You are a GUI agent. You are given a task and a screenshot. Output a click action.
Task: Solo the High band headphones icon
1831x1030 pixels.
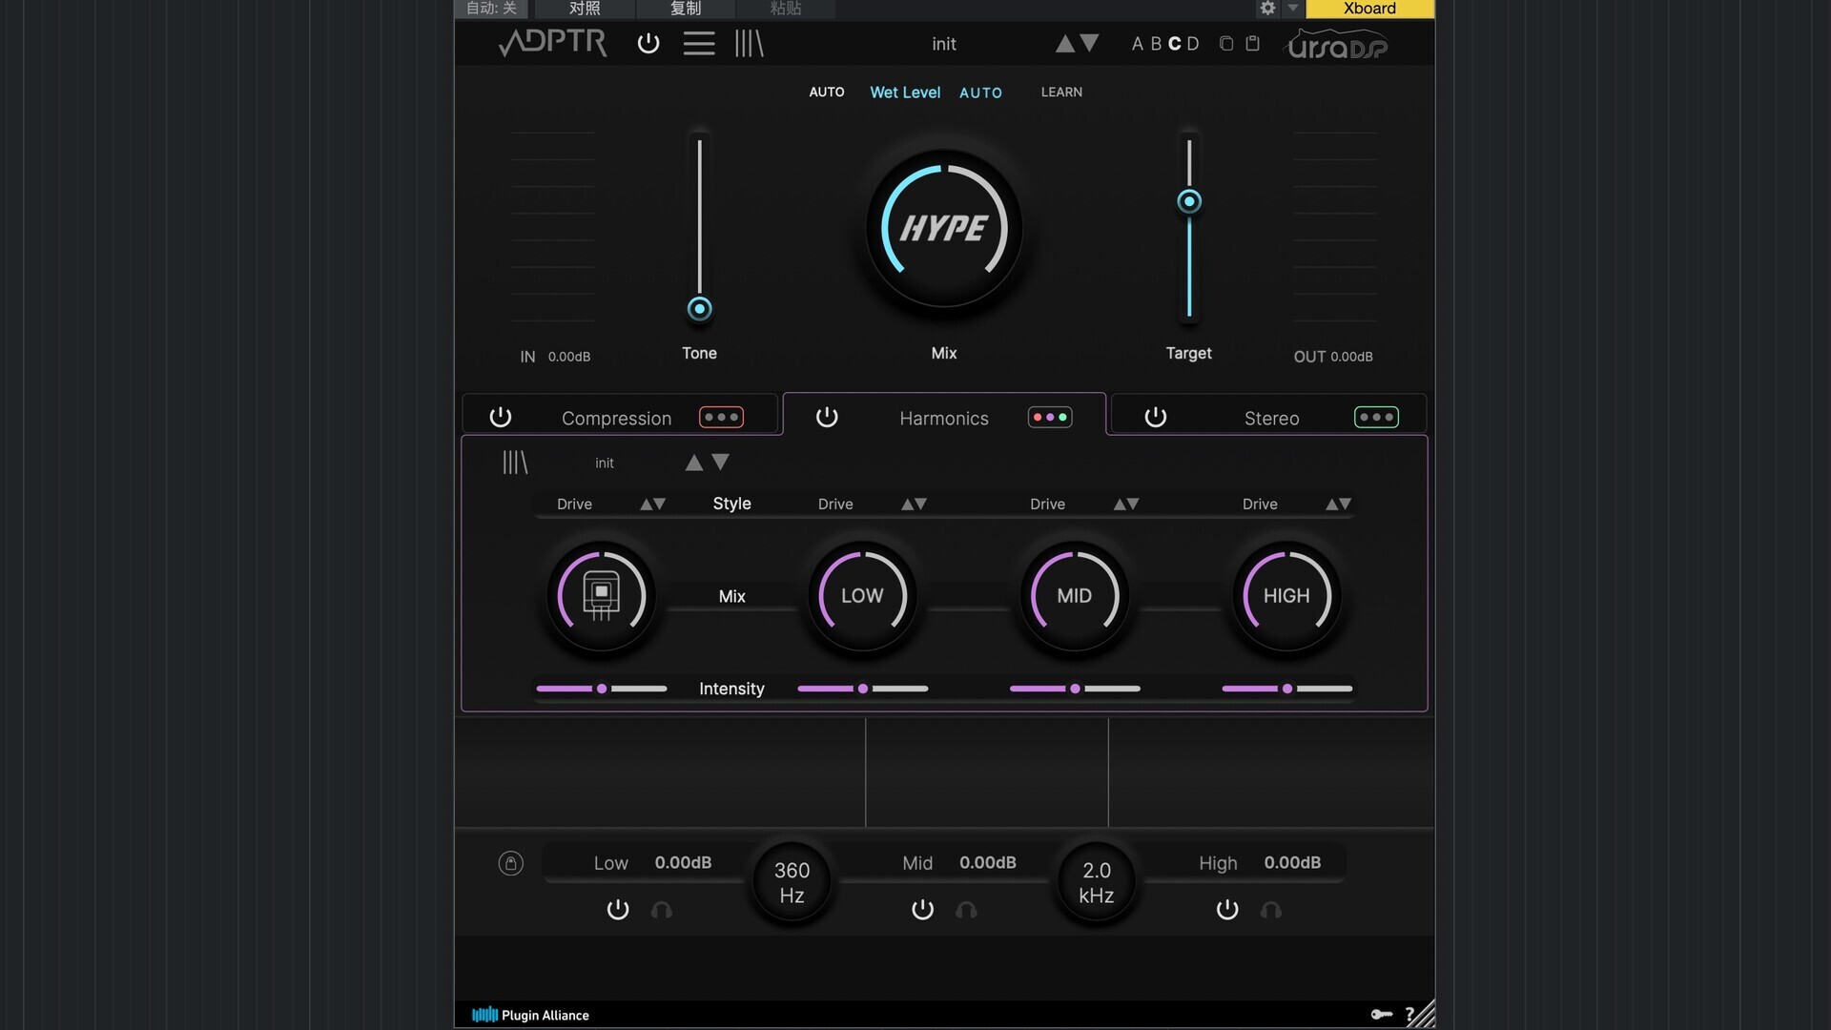click(1271, 911)
